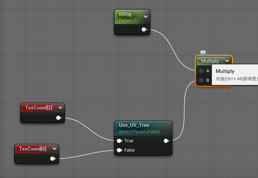Click the Use_UV_Tree output pin
The image size is (258, 178).
[x=166, y=141]
